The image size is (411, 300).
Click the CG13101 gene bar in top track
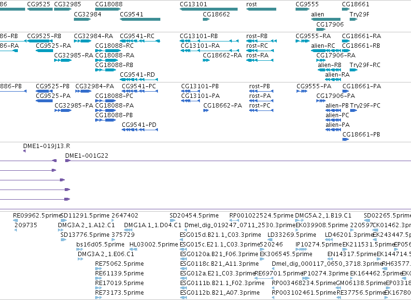[209, 9]
